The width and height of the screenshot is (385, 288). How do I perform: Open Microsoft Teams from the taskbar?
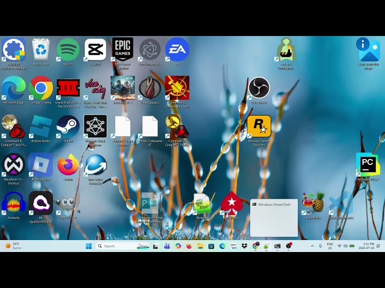point(167,246)
